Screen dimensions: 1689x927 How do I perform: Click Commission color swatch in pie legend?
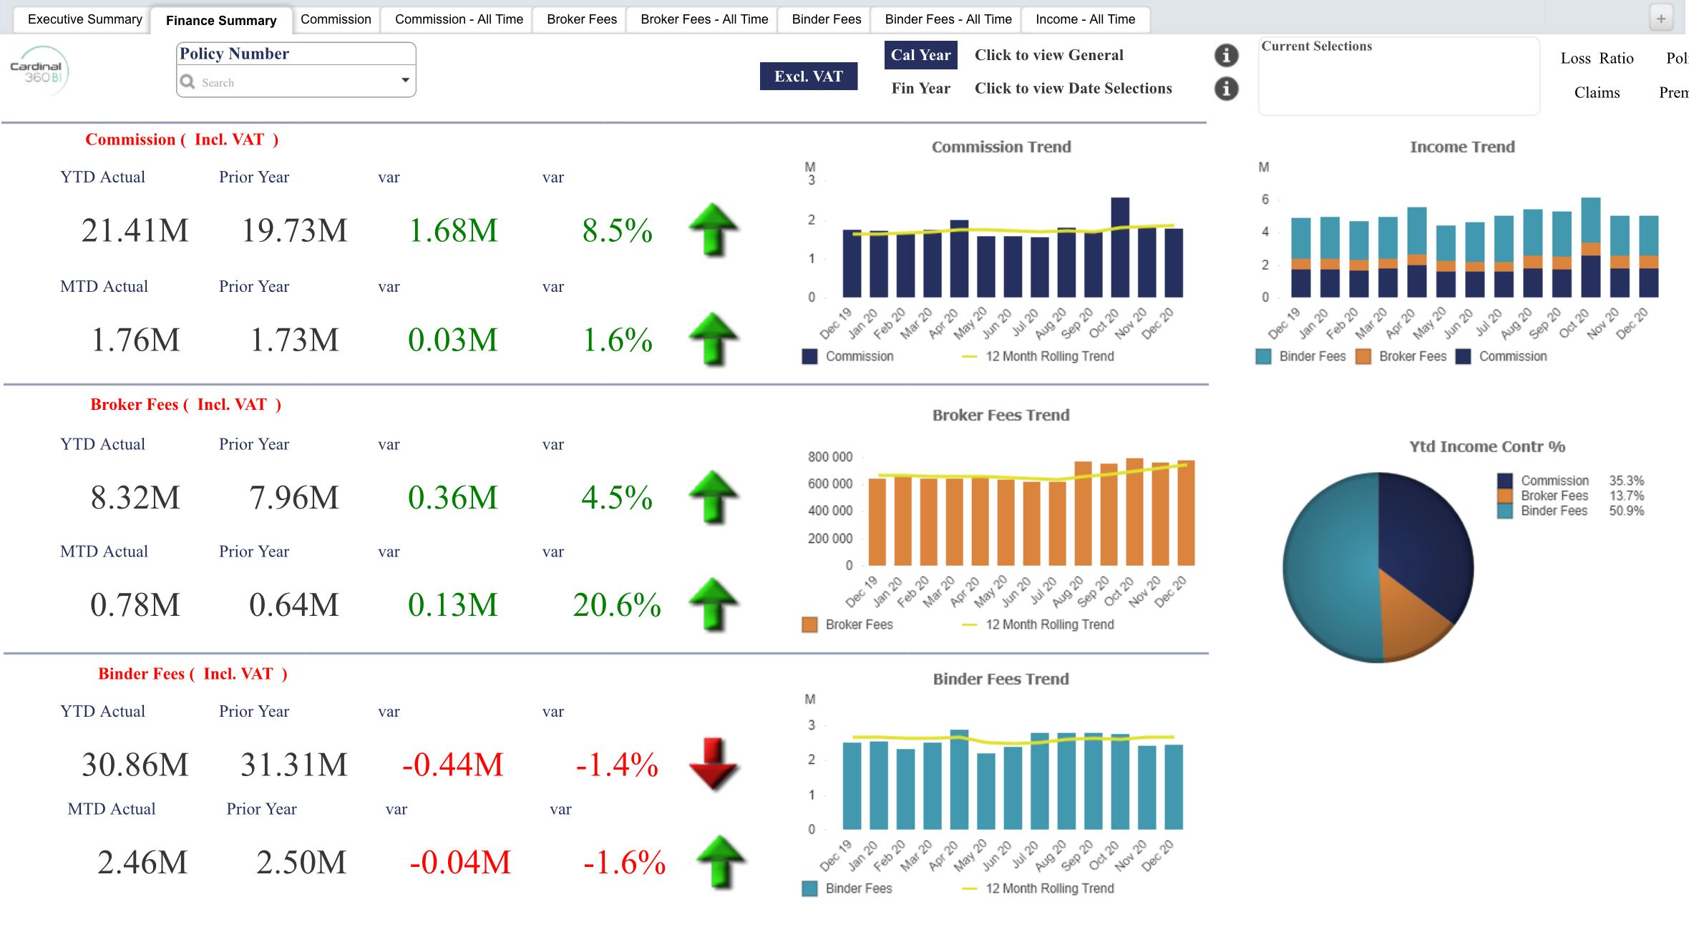1505,481
